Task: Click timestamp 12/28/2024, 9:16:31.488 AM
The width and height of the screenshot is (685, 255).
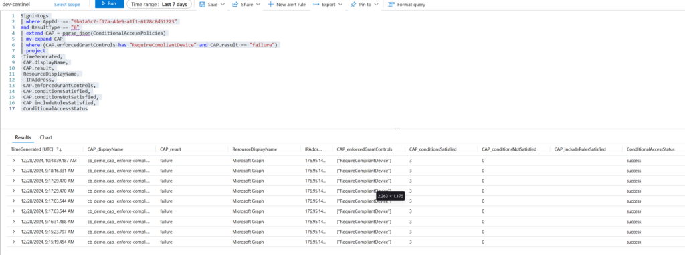Action: coord(47,222)
